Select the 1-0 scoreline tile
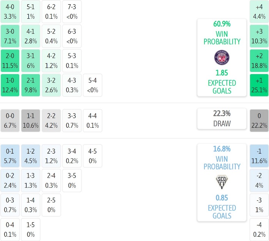This screenshot has height=241, width=269. (x=10, y=85)
